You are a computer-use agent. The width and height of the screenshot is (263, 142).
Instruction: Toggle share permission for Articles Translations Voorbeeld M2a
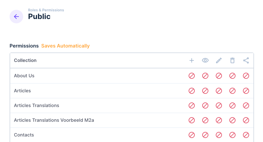coord(246,120)
